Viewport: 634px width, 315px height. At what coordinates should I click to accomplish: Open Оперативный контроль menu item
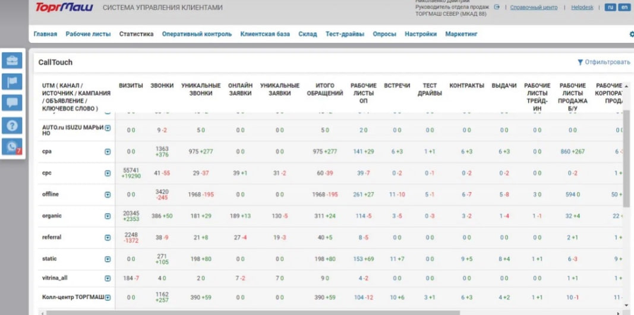coord(197,34)
